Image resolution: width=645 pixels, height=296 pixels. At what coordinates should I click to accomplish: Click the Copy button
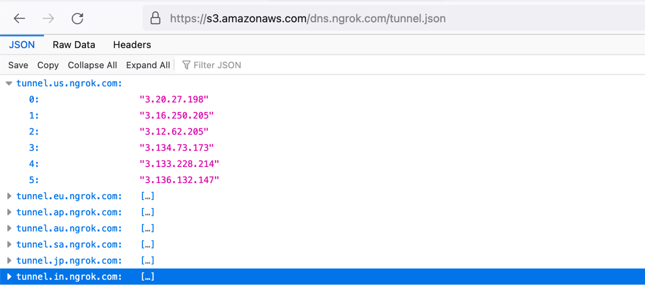pos(48,65)
